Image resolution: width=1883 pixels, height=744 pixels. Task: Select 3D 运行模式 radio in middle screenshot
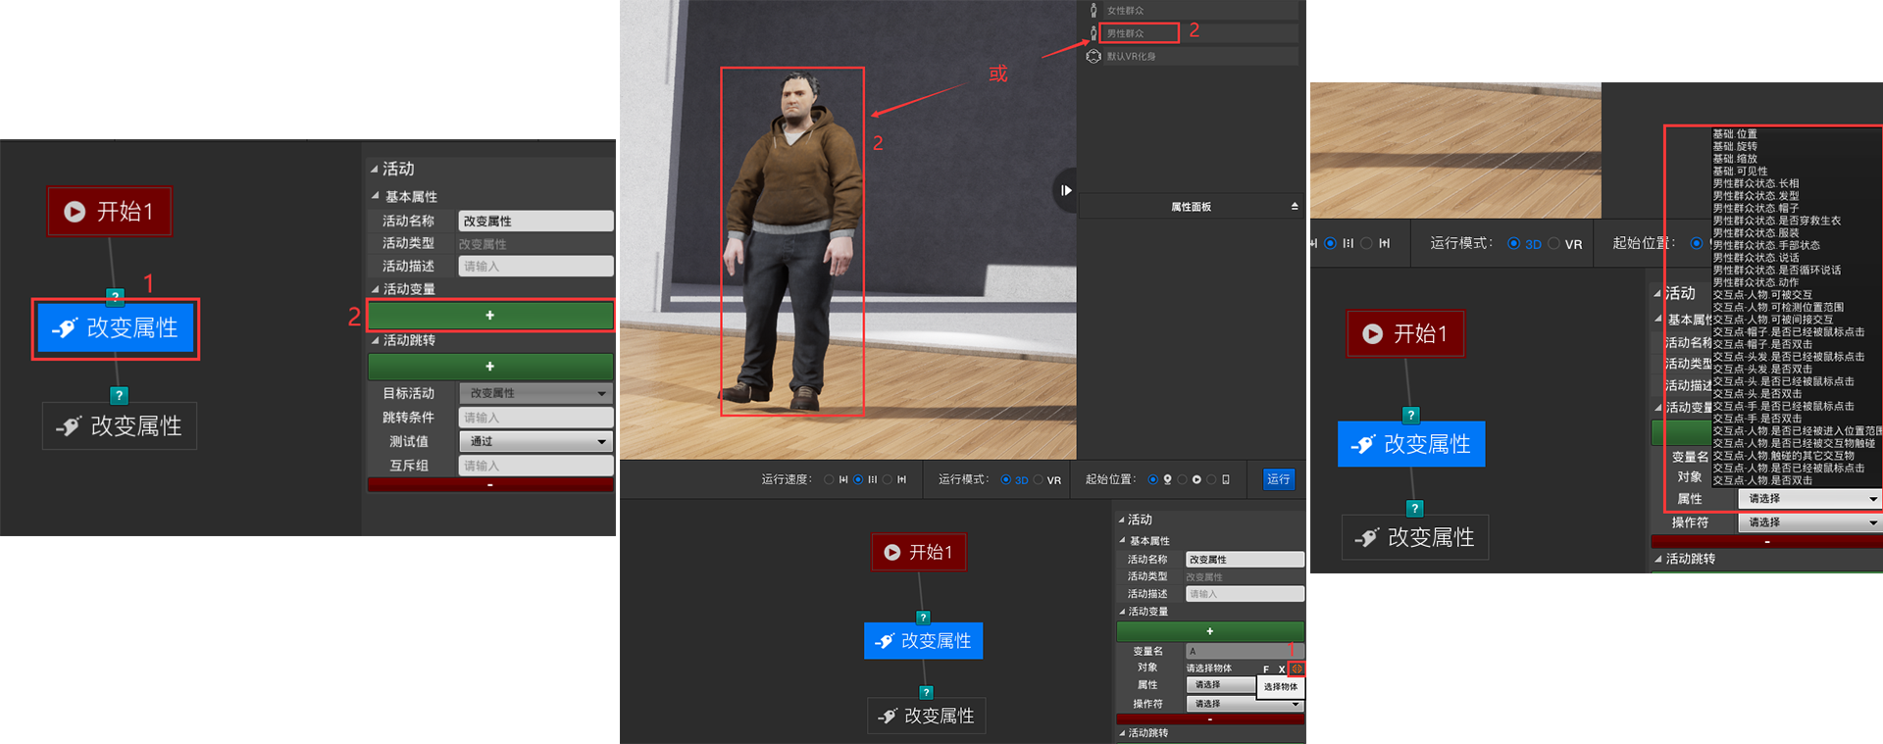pyautogui.click(x=1005, y=479)
